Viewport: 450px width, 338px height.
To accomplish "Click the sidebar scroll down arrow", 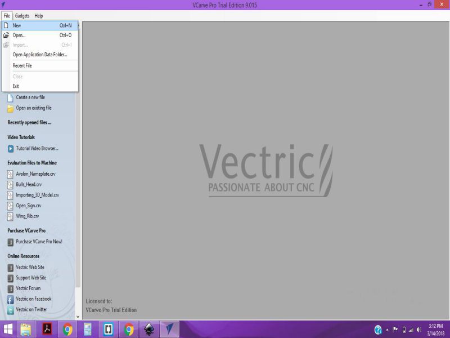I will coord(78,317).
